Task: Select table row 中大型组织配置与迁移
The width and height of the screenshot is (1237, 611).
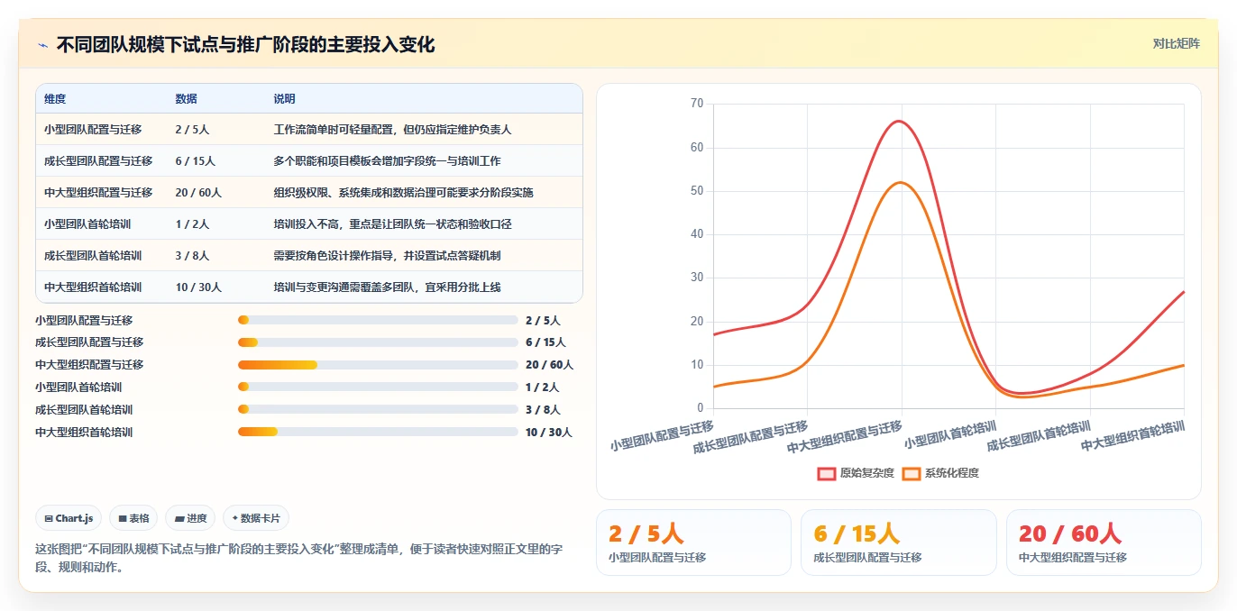Action: point(309,193)
